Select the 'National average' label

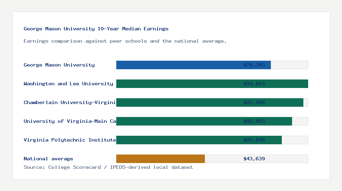pos(48,159)
